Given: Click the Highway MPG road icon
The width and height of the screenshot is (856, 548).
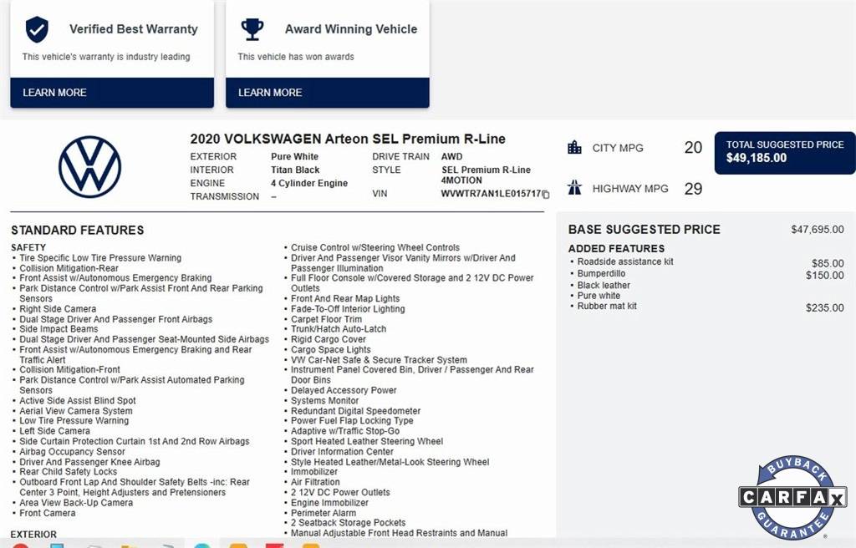Looking at the screenshot, I should click(x=574, y=188).
